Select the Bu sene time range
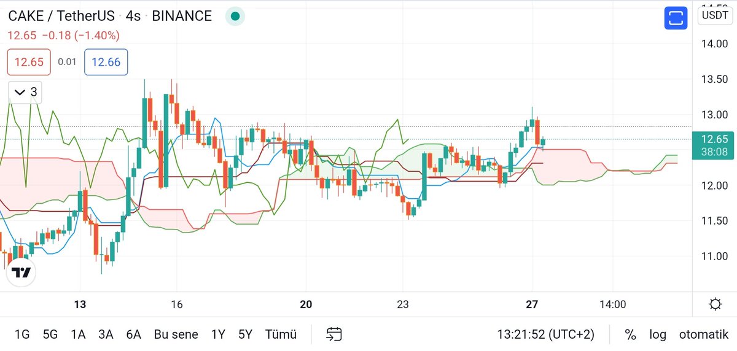This screenshot has width=737, height=351. [176, 334]
